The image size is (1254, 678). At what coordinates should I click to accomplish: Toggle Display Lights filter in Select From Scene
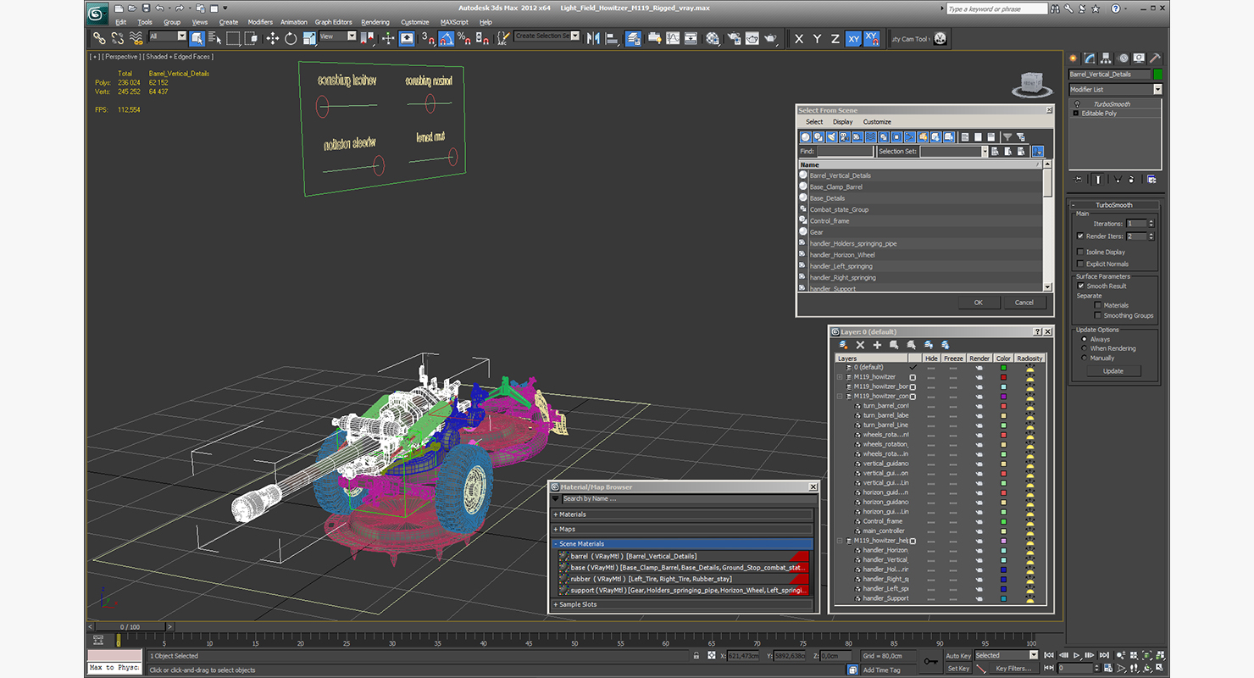[x=831, y=136]
